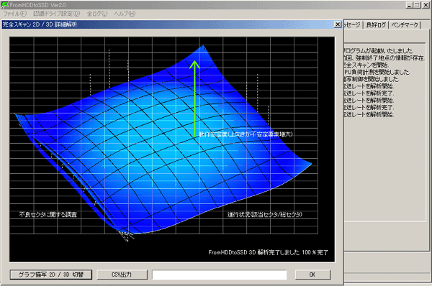The height and width of the screenshot is (286, 432).
Task: Click the white text field beside CSV出力
Action: (x=220, y=275)
